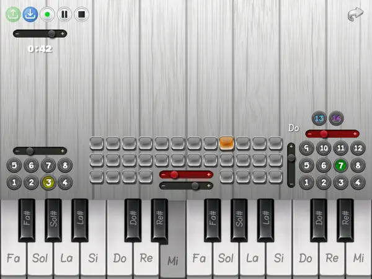Click the 0:42 timer text
Viewport: 372px width, 279px height.
pyautogui.click(x=40, y=49)
